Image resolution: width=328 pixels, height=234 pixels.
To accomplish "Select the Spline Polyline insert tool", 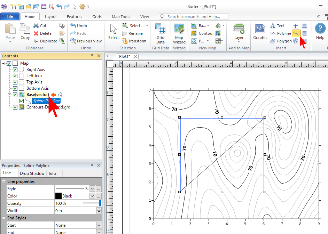I will [296, 33].
